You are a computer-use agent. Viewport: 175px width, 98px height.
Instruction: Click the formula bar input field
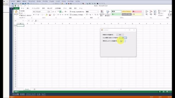point(105,21)
